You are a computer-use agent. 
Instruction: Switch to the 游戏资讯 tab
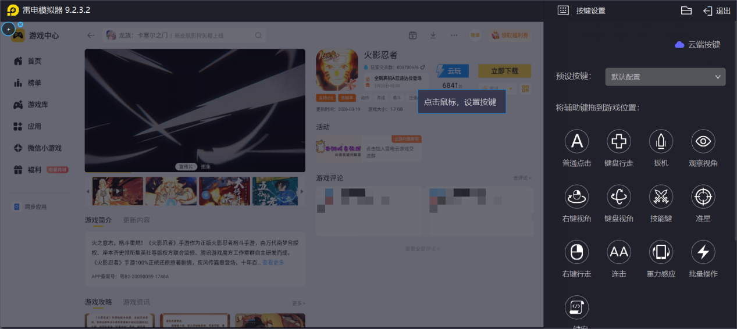pos(136,302)
